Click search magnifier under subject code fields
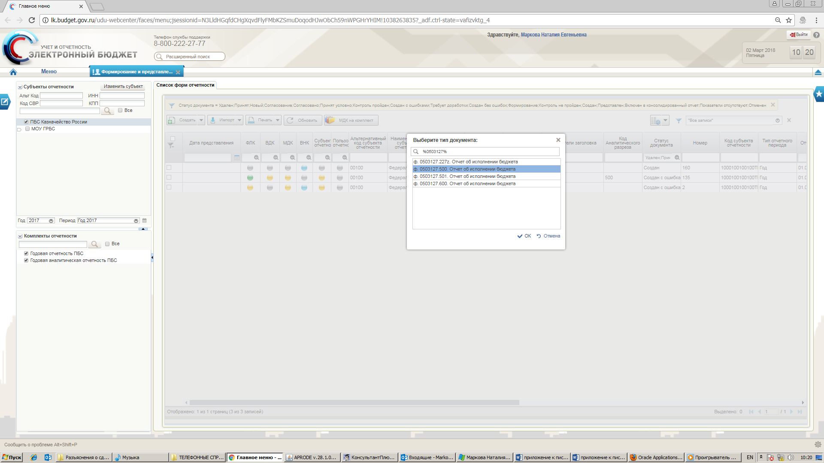The image size is (824, 463). click(107, 111)
